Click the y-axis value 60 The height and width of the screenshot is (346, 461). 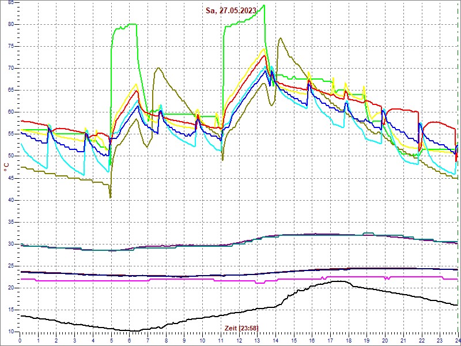(x=11, y=112)
